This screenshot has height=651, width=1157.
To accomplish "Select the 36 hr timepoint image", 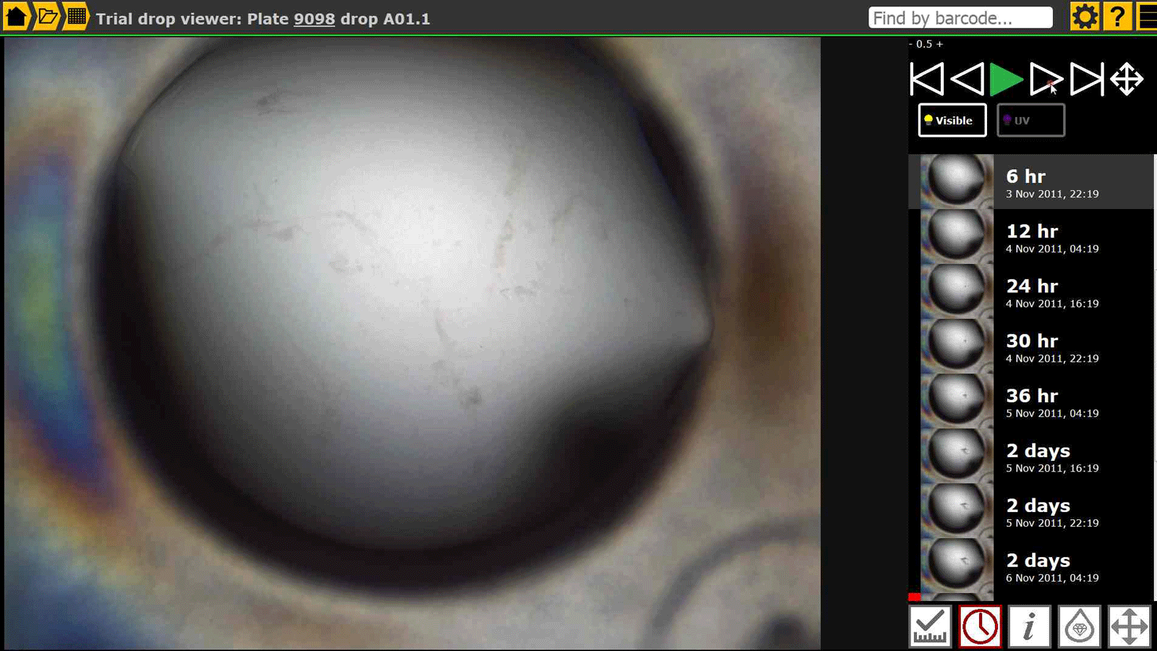I will 1031,402.
